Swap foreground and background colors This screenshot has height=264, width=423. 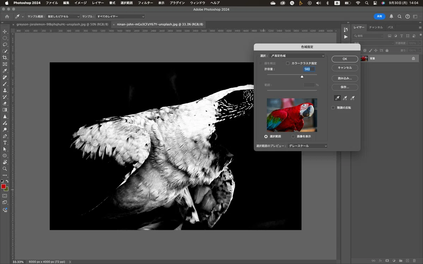coord(7,181)
